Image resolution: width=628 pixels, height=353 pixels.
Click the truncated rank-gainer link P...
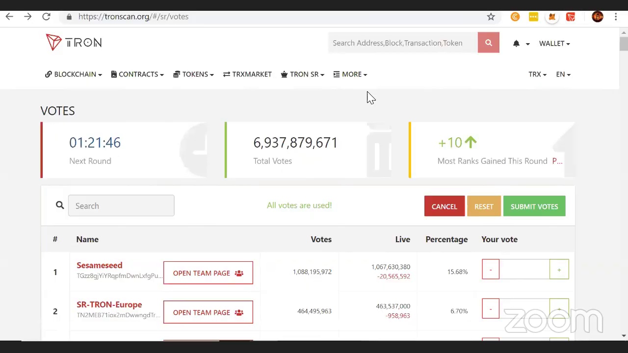pos(557,161)
